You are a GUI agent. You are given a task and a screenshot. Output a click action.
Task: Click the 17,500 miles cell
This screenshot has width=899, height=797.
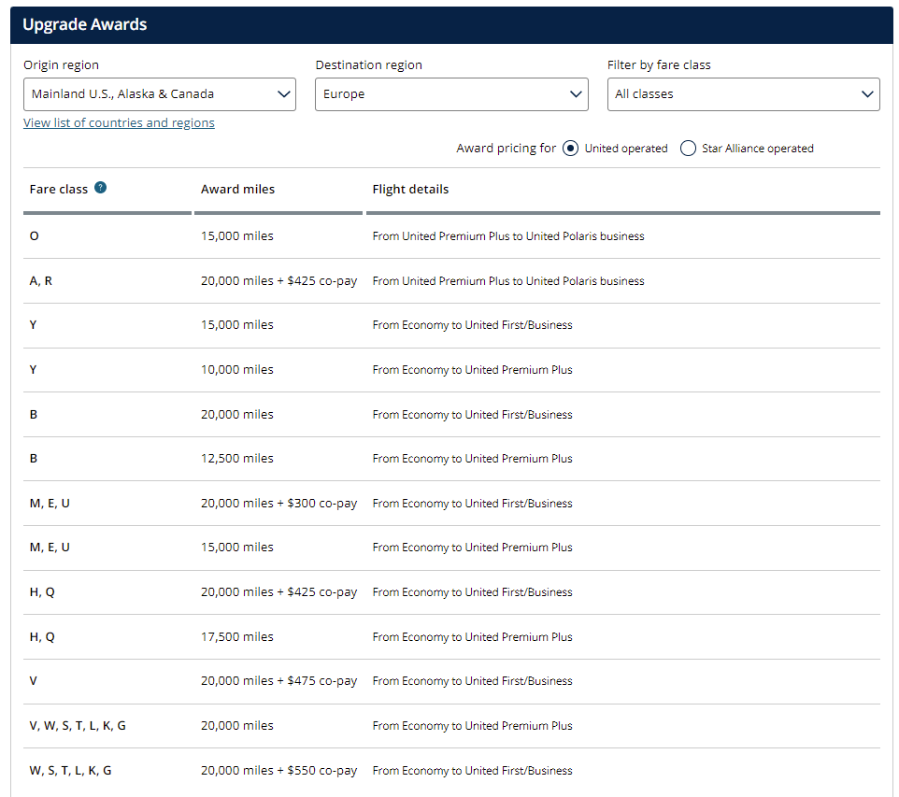[x=236, y=636]
